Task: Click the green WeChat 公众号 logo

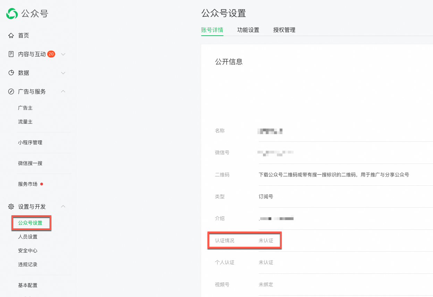Action: (12, 14)
